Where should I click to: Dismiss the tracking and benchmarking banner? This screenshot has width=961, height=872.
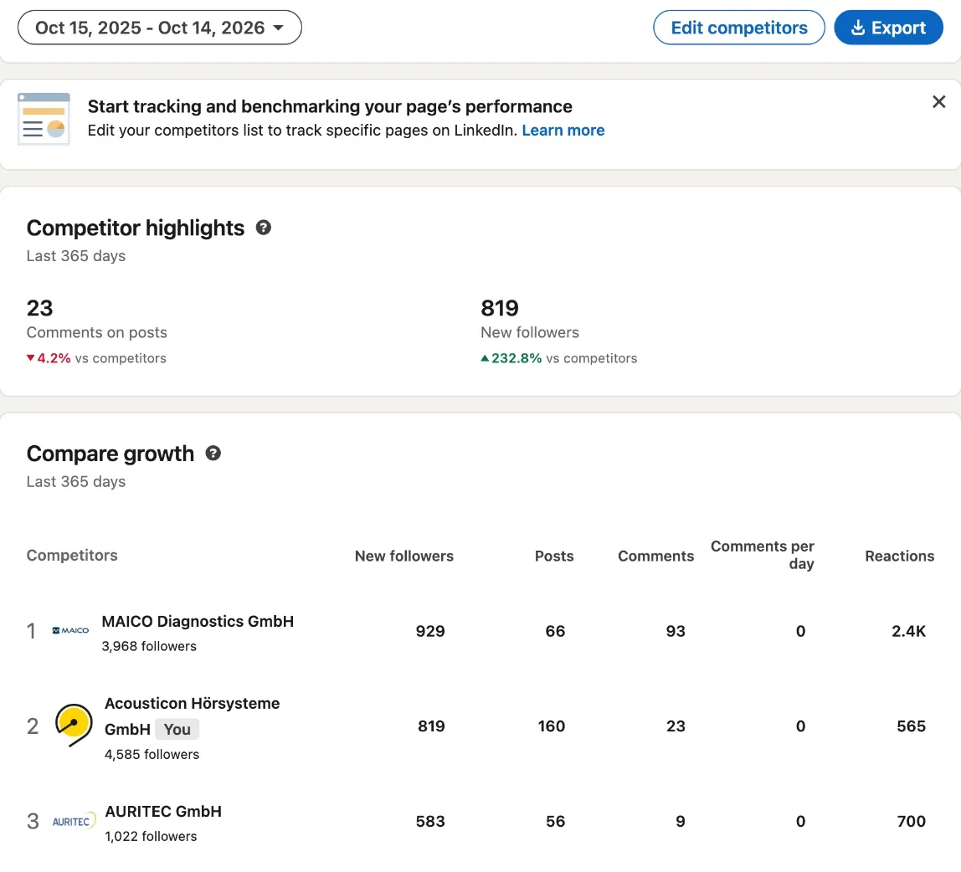click(x=938, y=102)
